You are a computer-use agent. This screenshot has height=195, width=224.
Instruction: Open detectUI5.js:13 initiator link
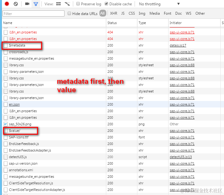pos(181,157)
